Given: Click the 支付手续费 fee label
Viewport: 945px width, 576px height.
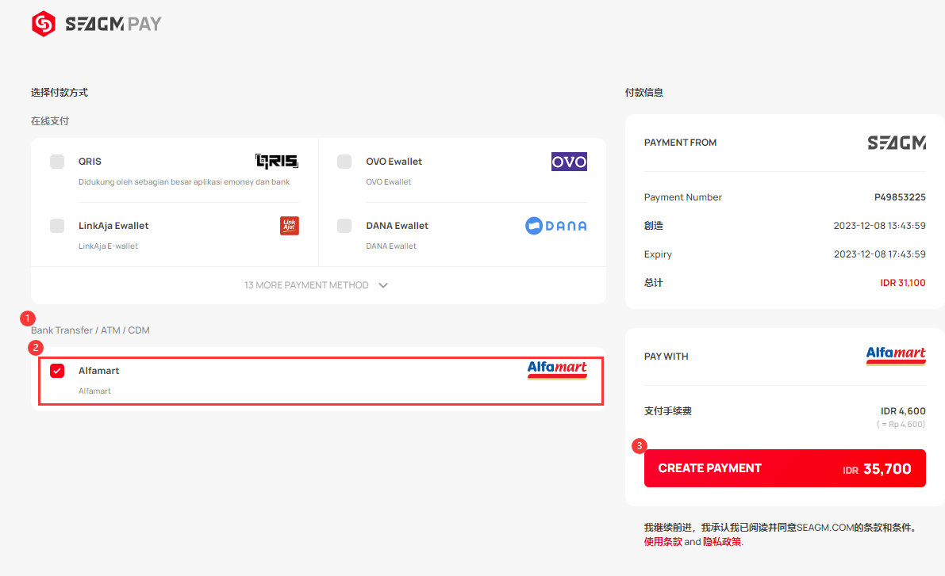Looking at the screenshot, I should [x=668, y=411].
